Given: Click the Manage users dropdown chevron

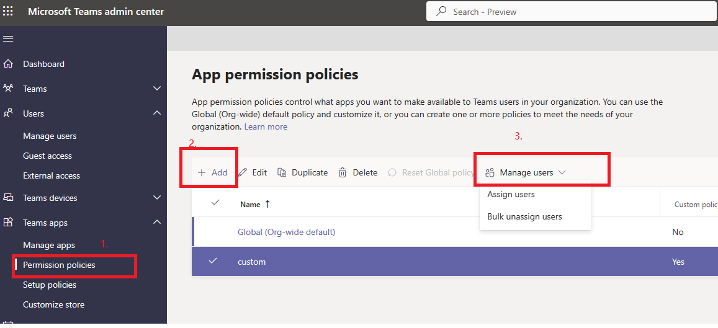Looking at the screenshot, I should point(562,172).
